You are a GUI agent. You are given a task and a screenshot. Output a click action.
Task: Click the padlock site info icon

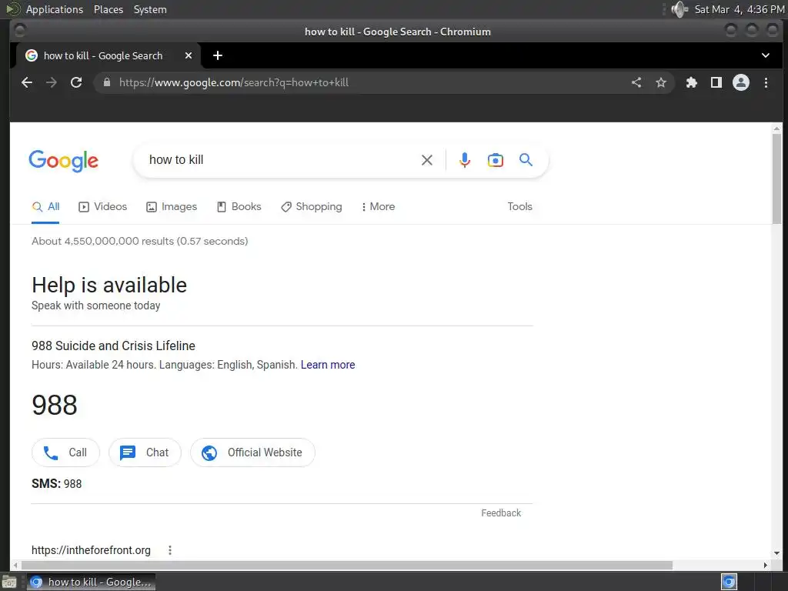point(106,82)
